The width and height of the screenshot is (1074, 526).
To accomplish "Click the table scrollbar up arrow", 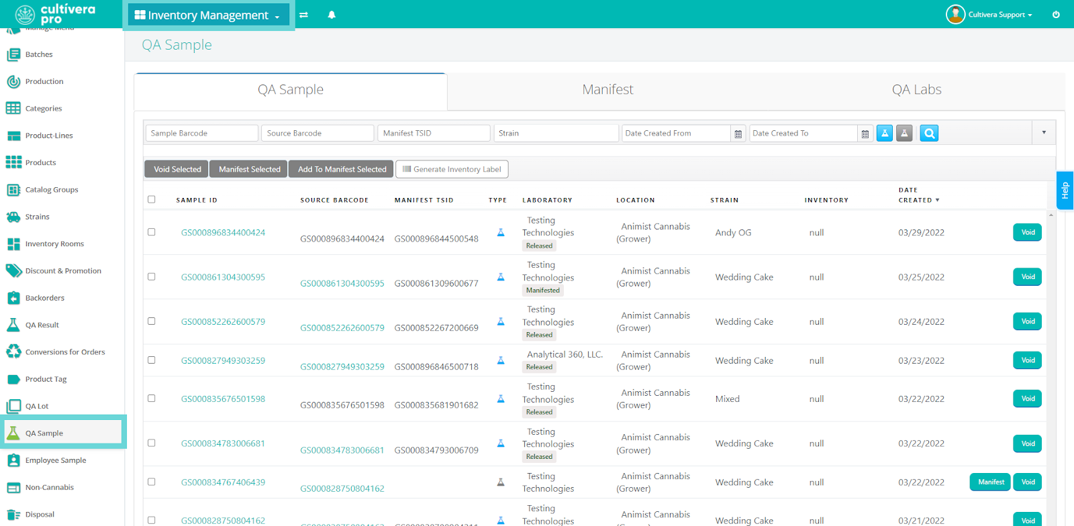I will point(1051,215).
